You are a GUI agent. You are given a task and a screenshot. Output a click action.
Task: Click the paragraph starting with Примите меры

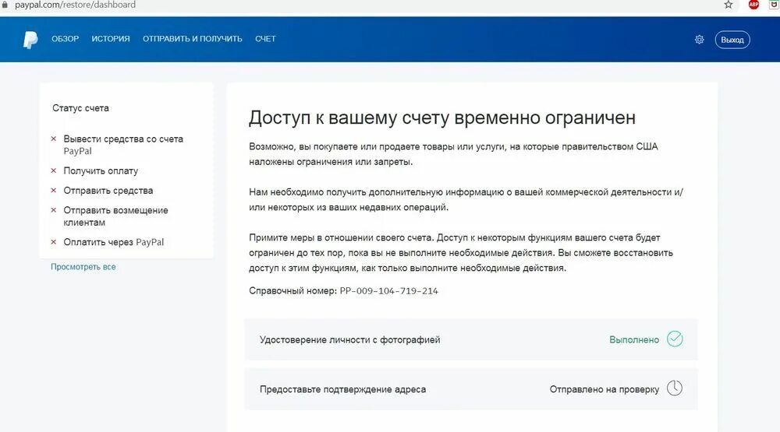point(461,253)
